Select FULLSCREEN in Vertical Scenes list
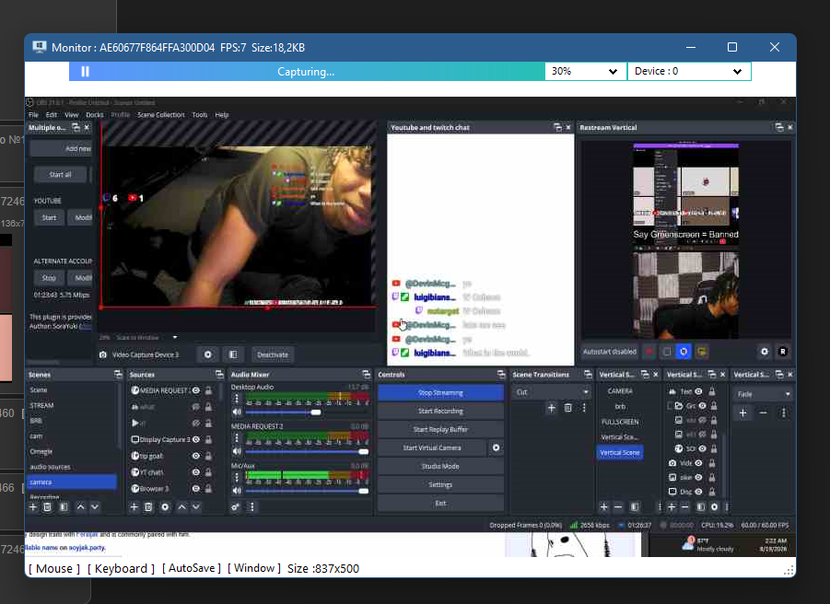Image resolution: width=830 pixels, height=604 pixels. (620, 422)
